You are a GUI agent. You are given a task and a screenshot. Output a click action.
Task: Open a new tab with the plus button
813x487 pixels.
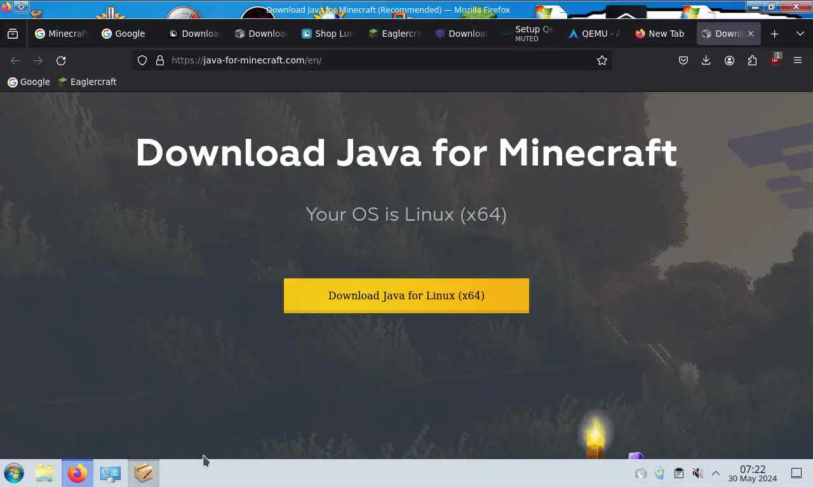[774, 34]
